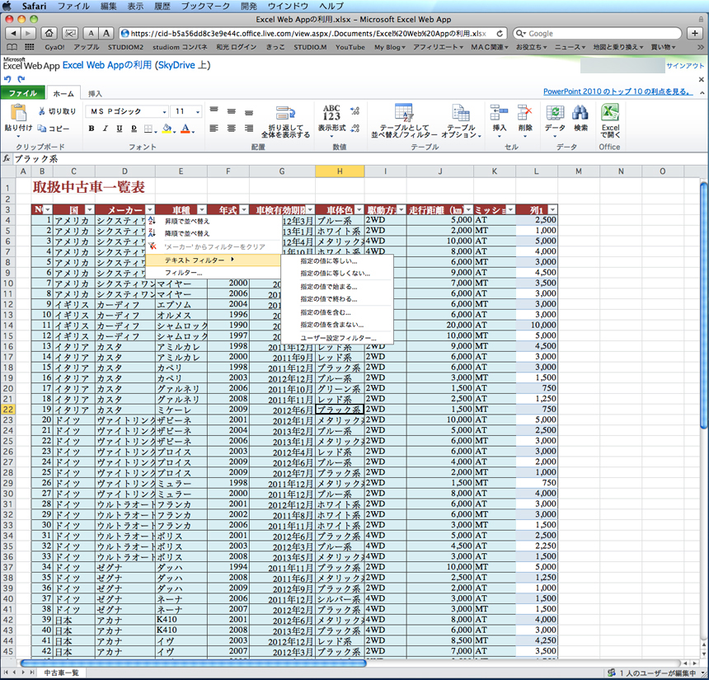Apply the yellow fill color bucket
The image size is (709, 680).
point(167,129)
